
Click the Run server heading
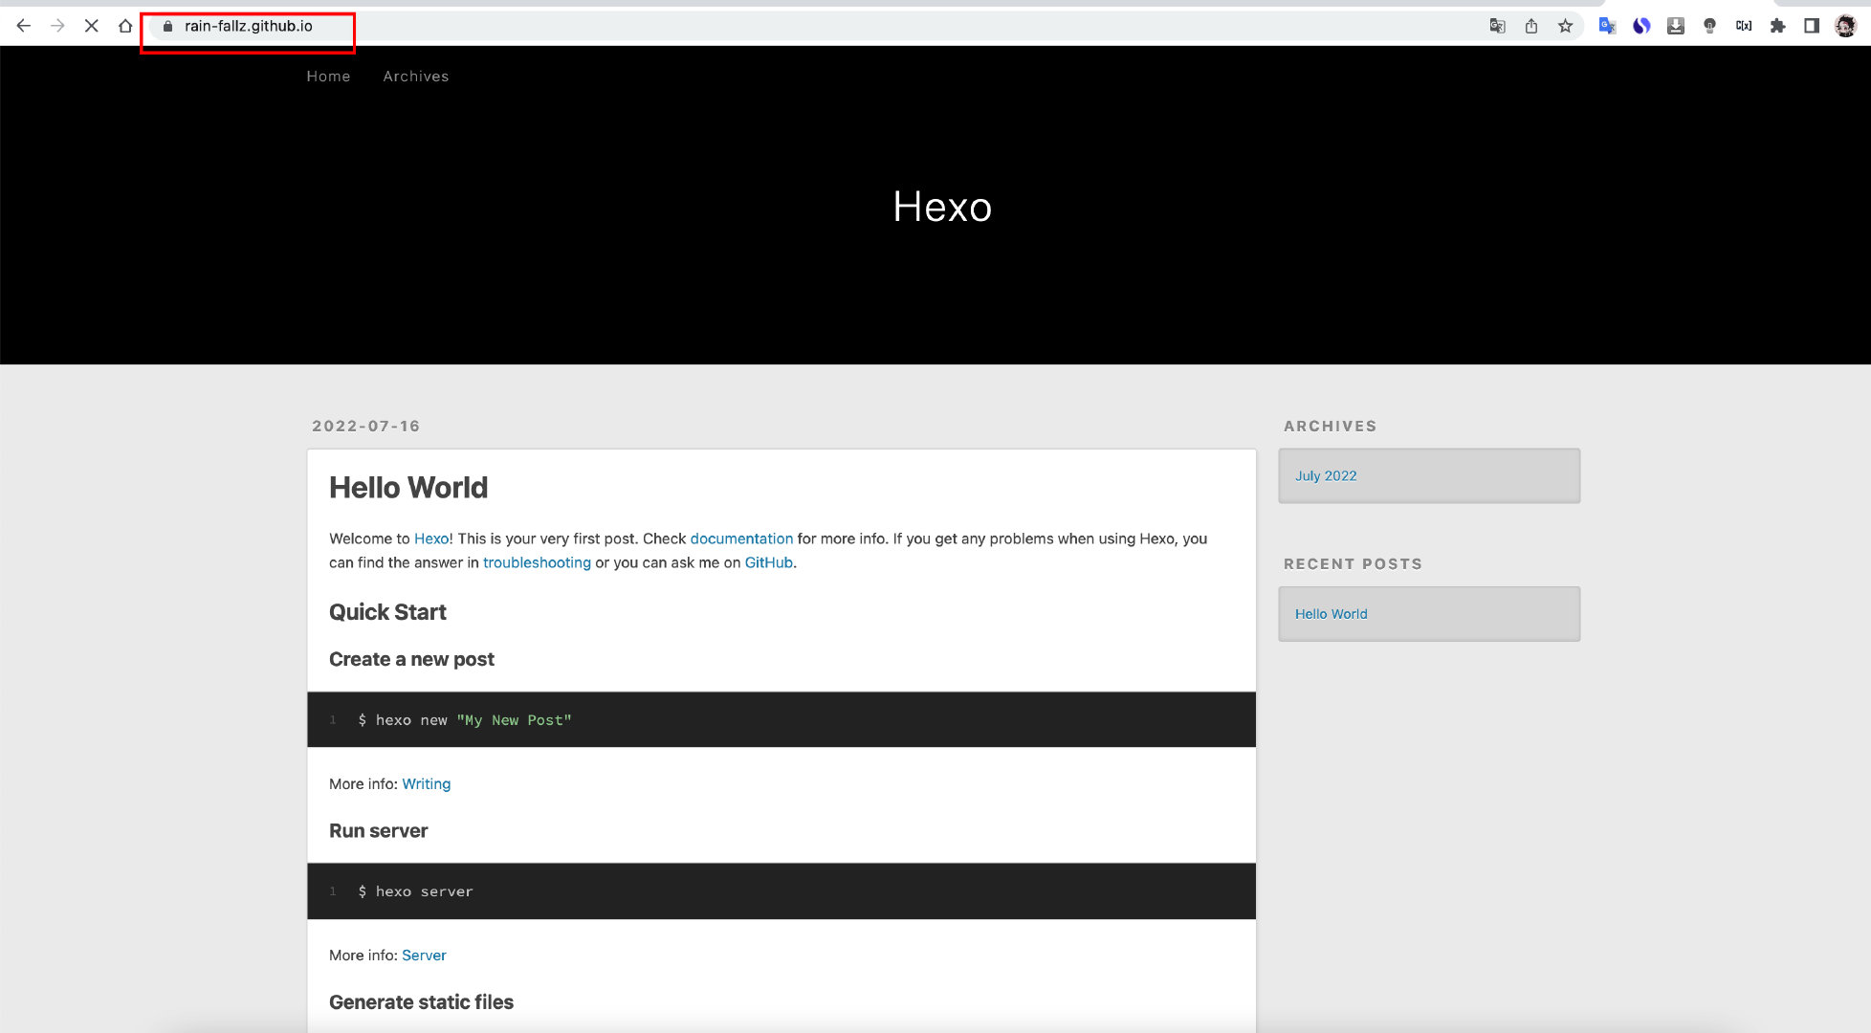378,830
